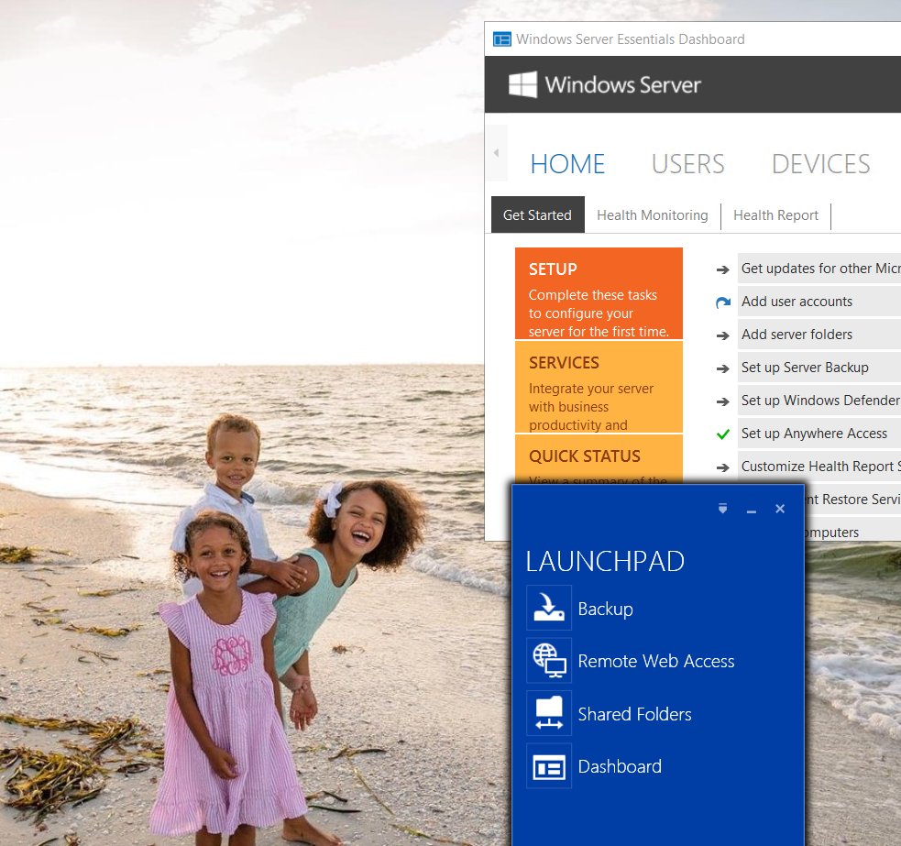Select the SERVICES category tile

pyautogui.click(x=599, y=387)
